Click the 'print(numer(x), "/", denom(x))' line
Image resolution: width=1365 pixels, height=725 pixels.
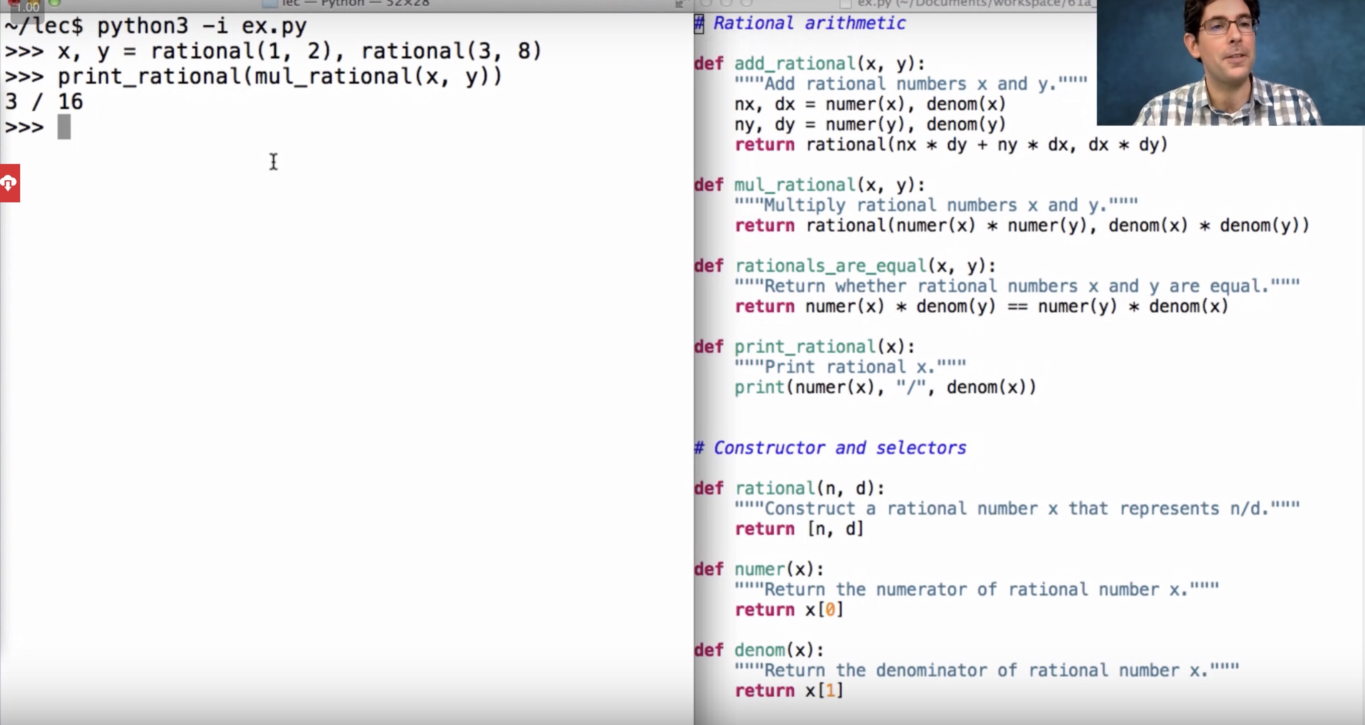coord(885,387)
